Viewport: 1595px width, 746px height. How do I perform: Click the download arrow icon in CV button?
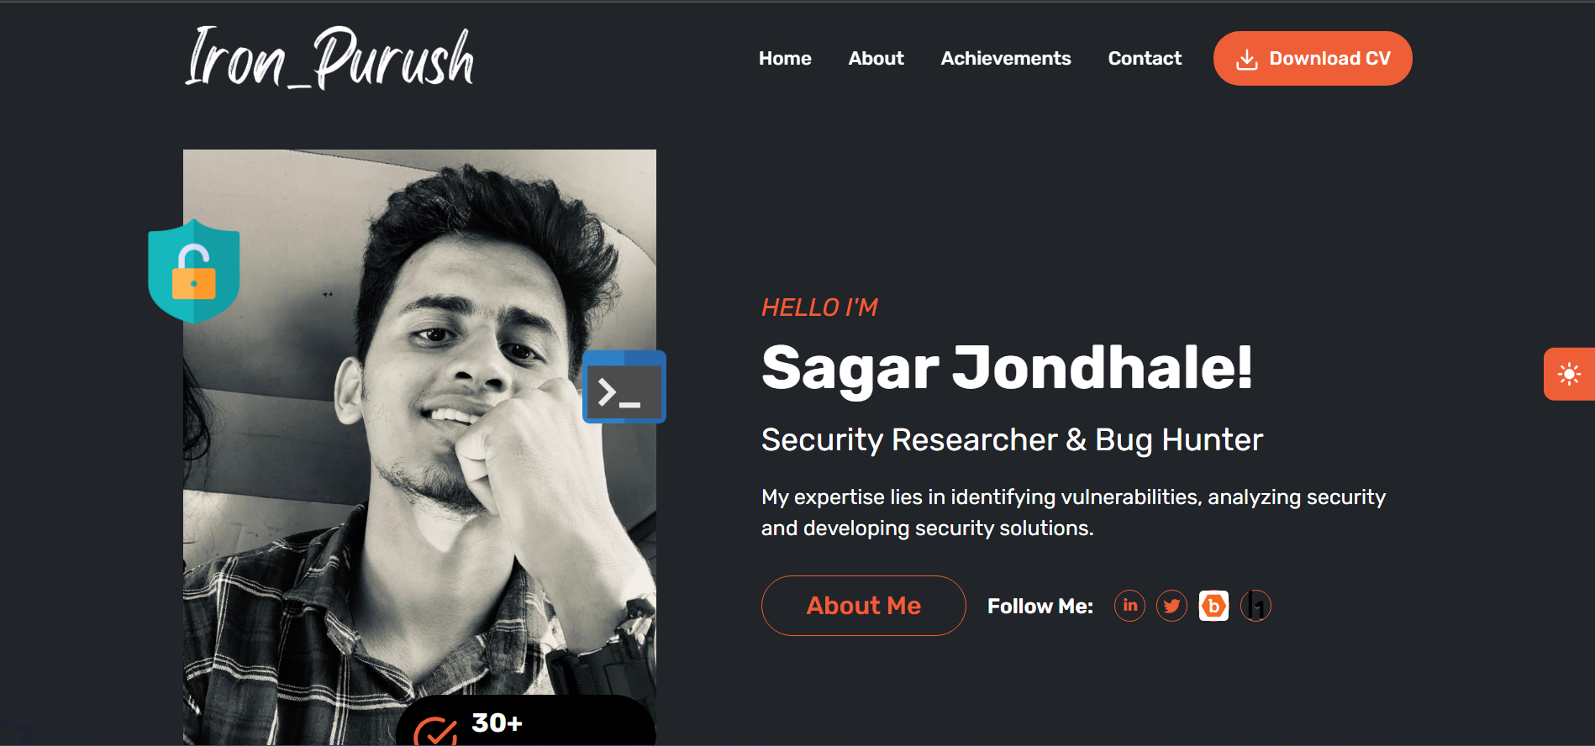click(x=1247, y=59)
